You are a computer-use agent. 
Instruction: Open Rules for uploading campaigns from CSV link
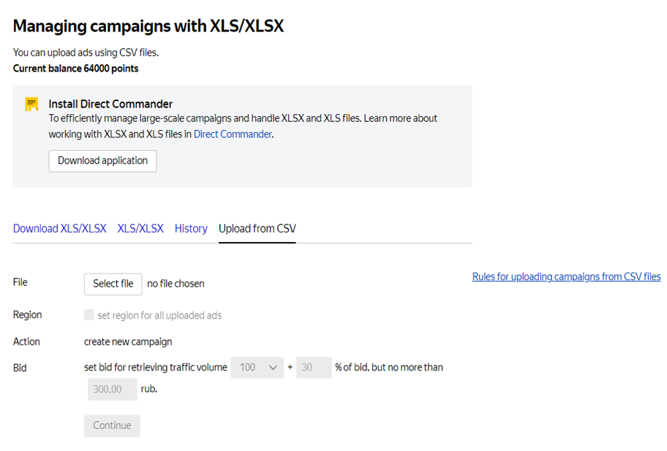pos(566,277)
